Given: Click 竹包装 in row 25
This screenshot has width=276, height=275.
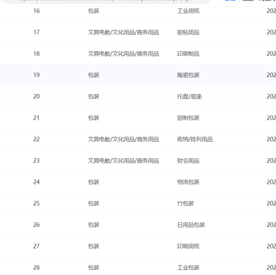Looking at the screenshot, I should pos(186,203).
